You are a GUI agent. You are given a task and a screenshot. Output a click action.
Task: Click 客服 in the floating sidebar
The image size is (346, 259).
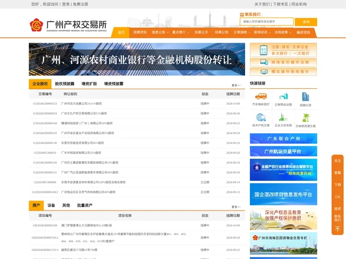pyautogui.click(x=337, y=173)
